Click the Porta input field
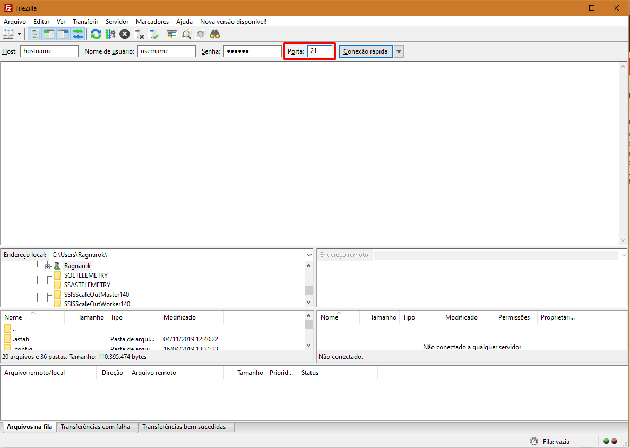The width and height of the screenshot is (630, 448). [x=320, y=51]
